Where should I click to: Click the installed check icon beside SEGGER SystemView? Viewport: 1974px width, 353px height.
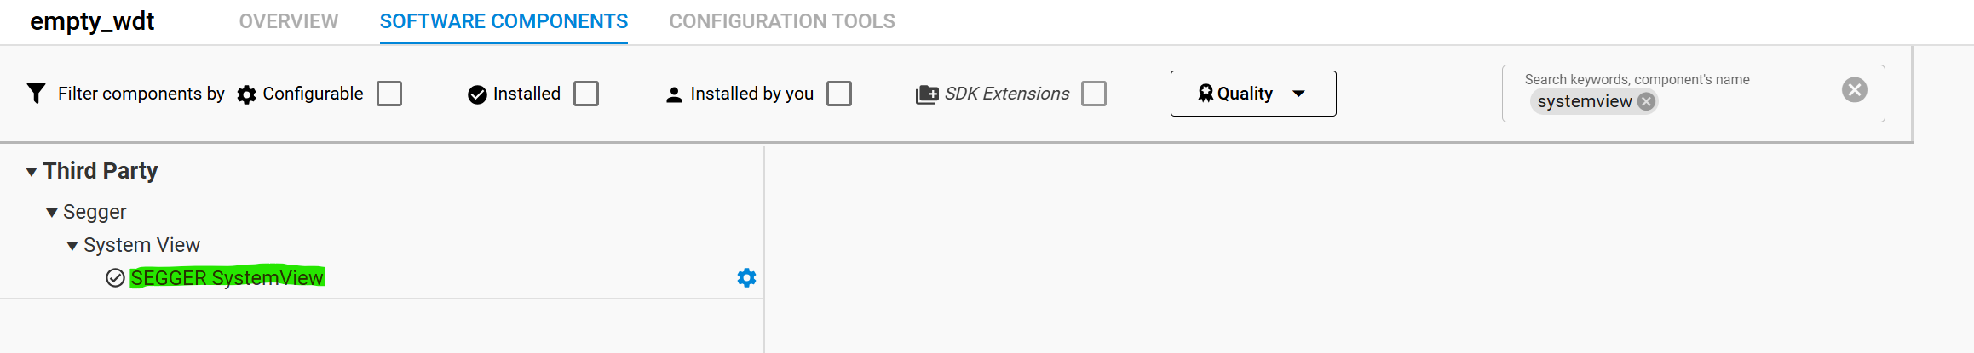[115, 278]
